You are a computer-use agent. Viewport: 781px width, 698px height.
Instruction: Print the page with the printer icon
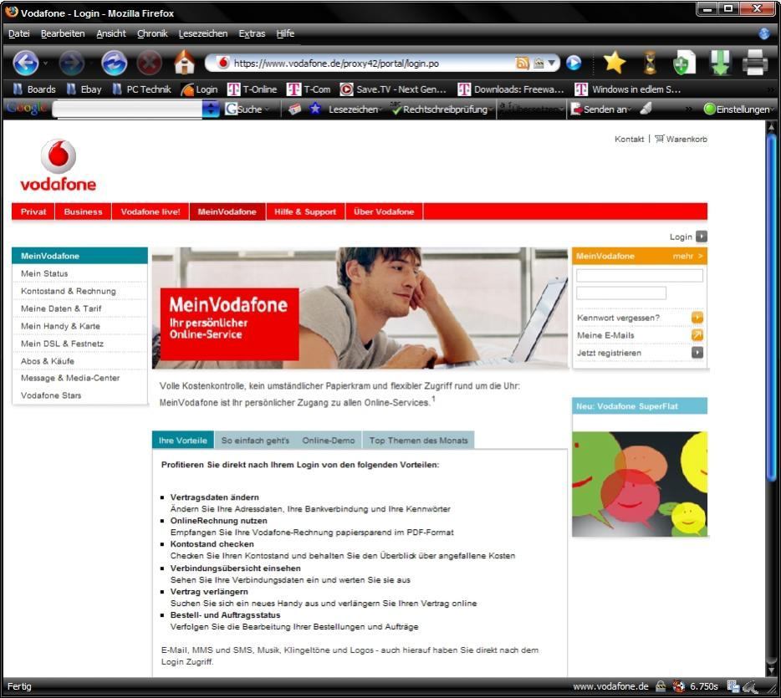coord(754,63)
